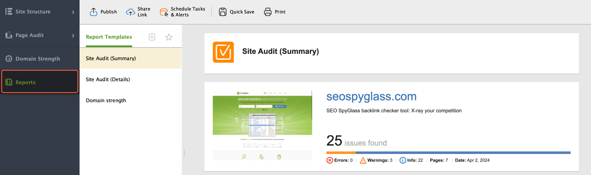The image size is (591, 175).
Task: Open the Domain Strength section
Action: pyautogui.click(x=40, y=59)
